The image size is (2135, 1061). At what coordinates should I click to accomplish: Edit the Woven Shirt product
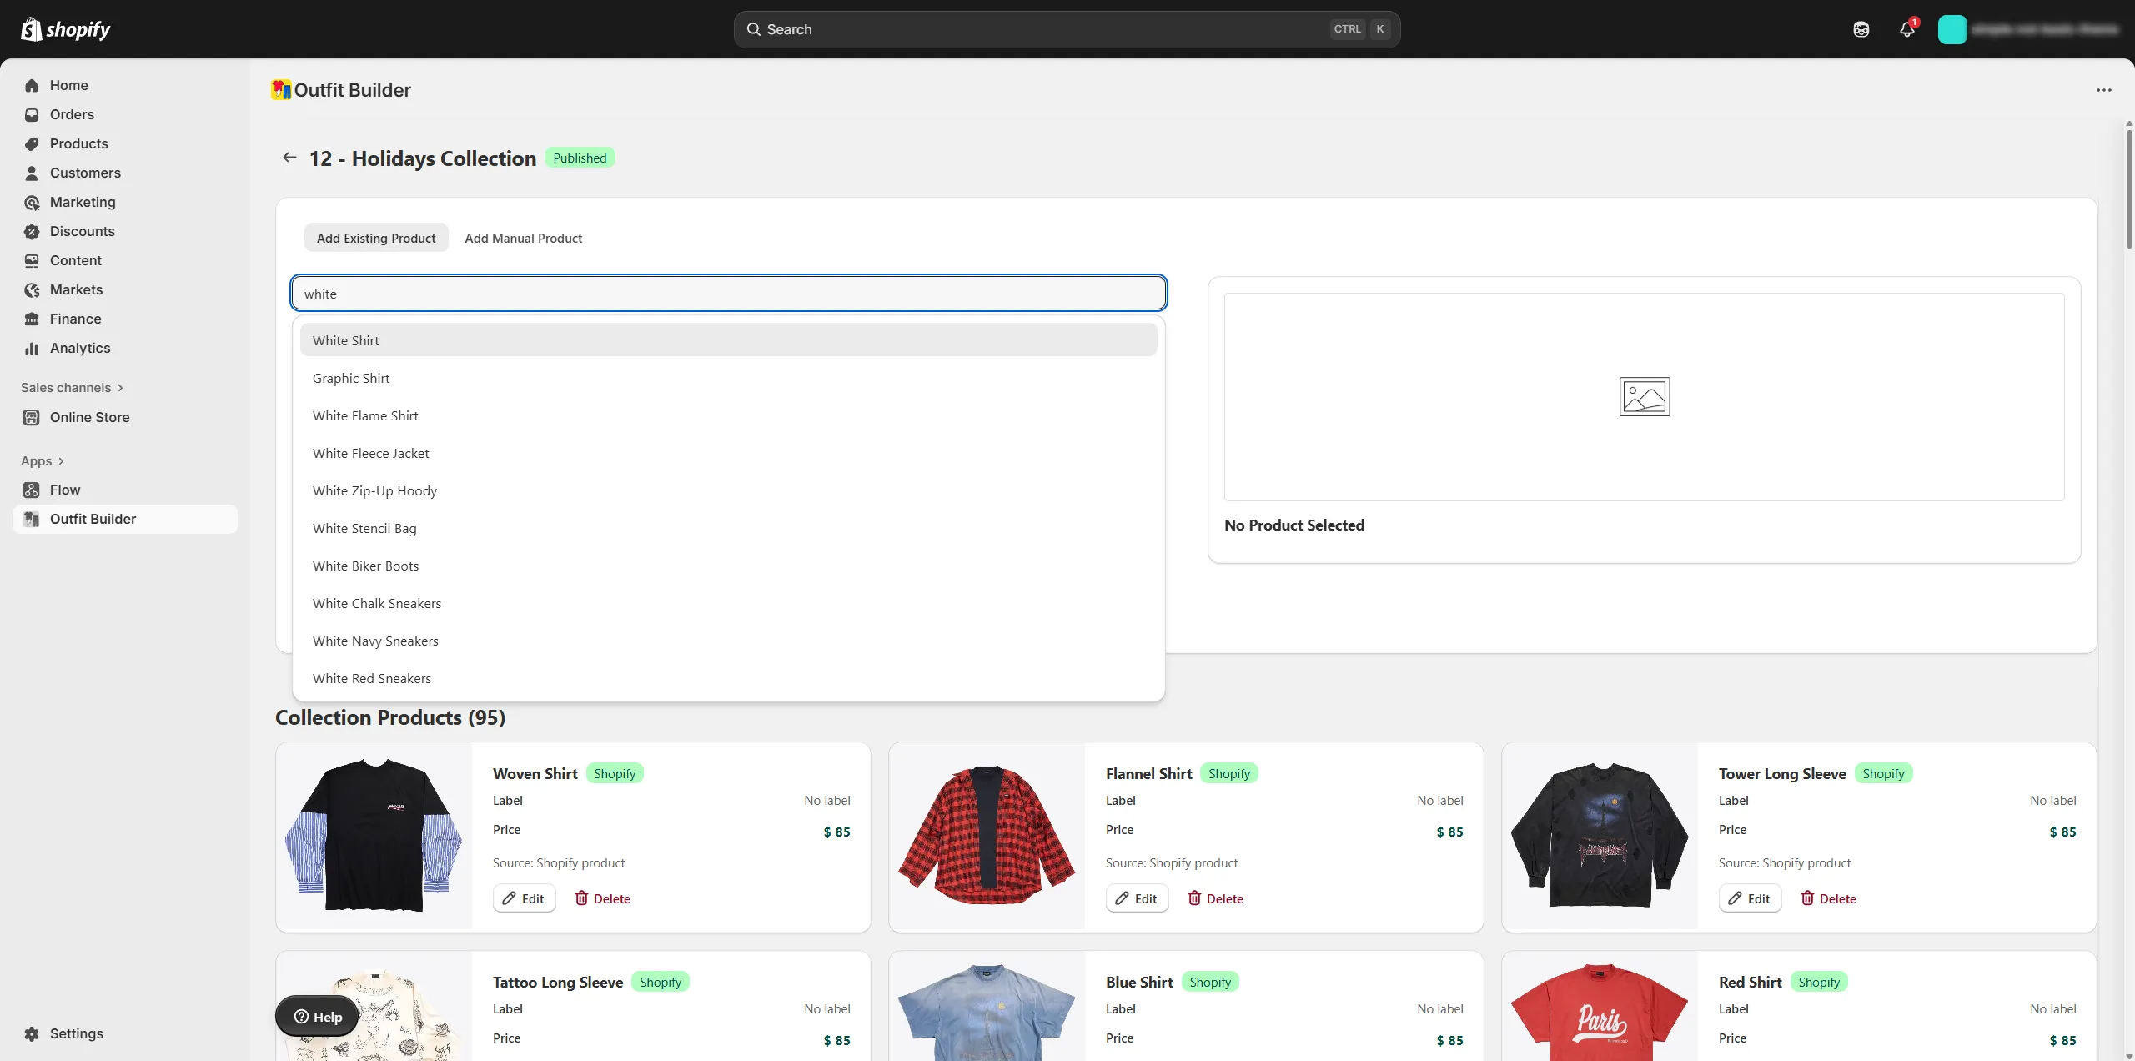click(524, 898)
